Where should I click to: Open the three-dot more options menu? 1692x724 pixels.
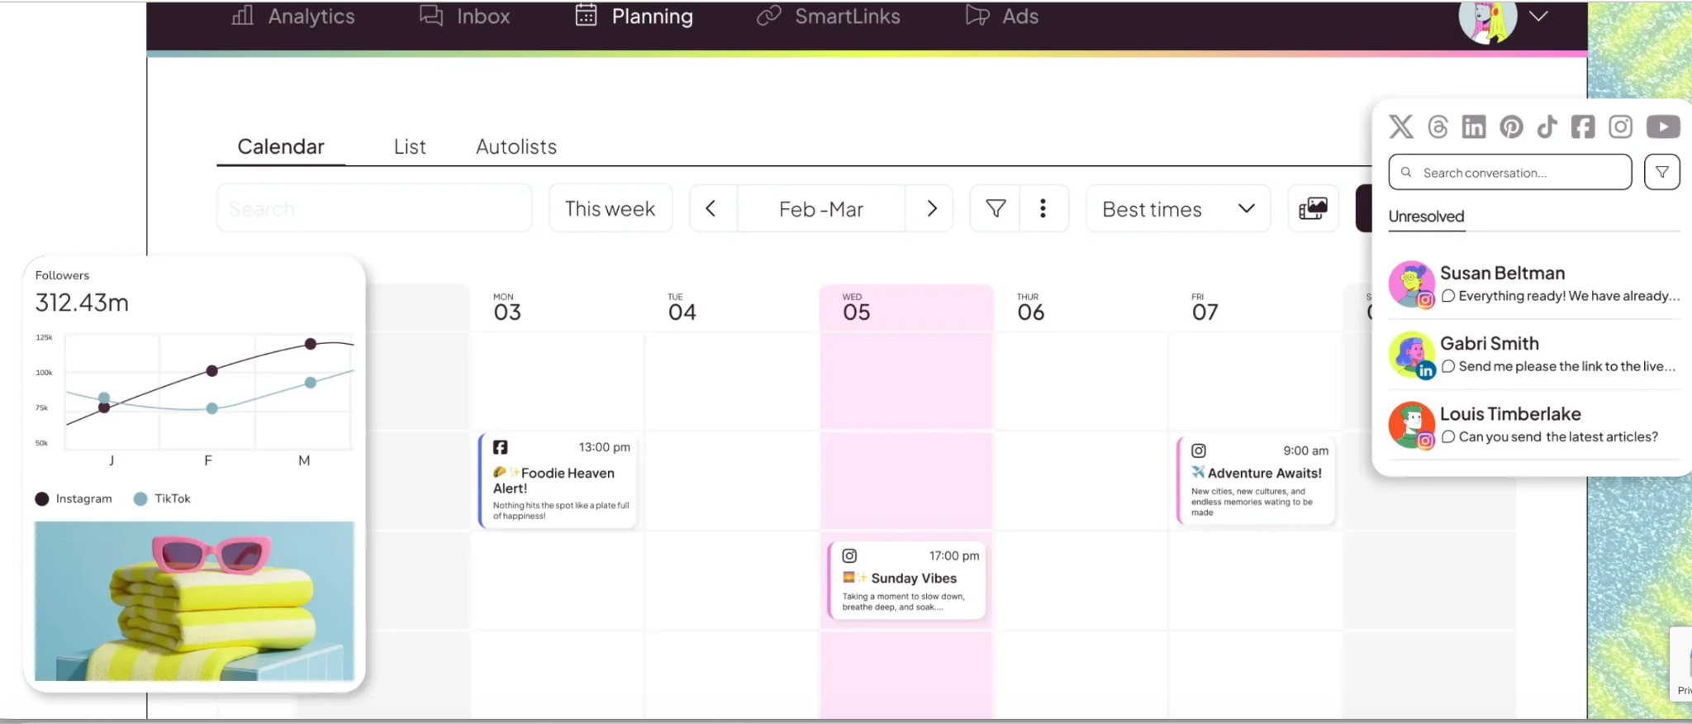coord(1043,209)
